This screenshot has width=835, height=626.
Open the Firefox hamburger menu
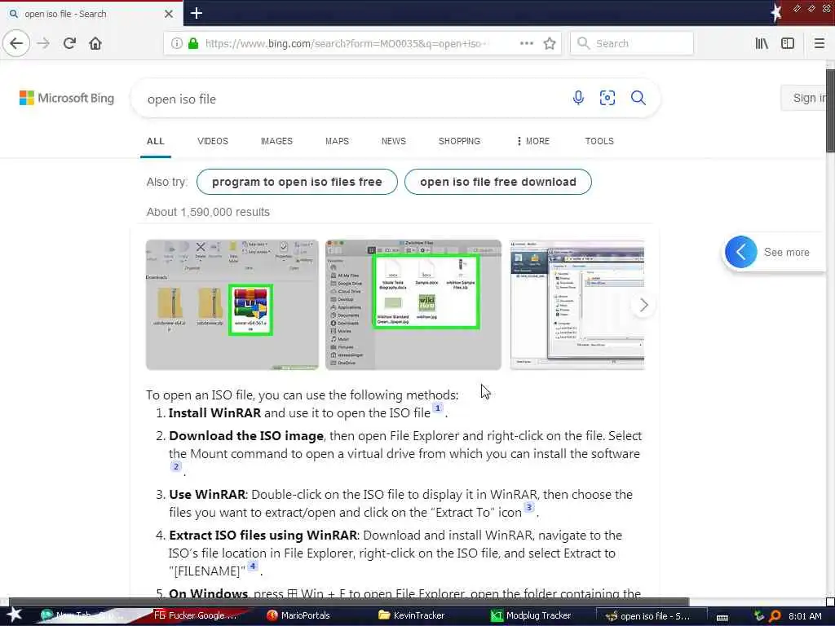(x=819, y=43)
